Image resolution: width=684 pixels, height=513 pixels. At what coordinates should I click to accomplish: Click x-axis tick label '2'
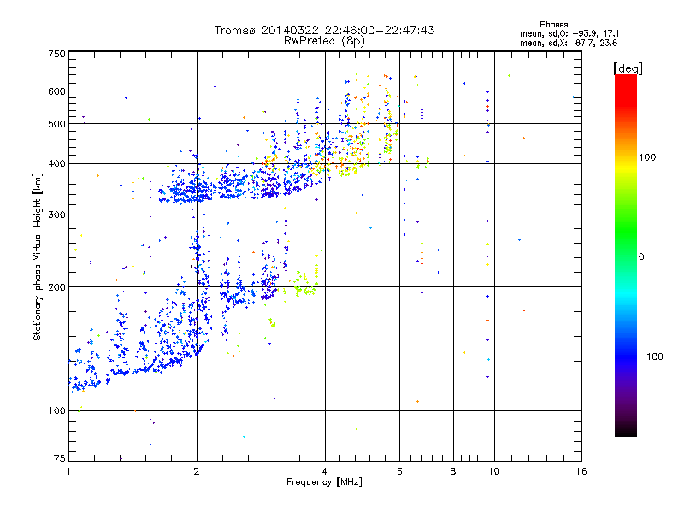click(197, 471)
